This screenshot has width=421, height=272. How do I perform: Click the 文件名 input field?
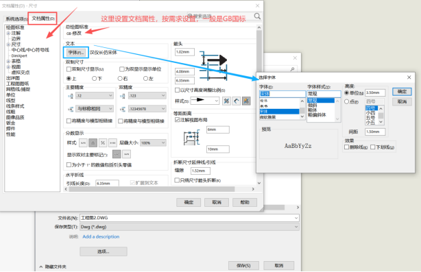coord(189,218)
